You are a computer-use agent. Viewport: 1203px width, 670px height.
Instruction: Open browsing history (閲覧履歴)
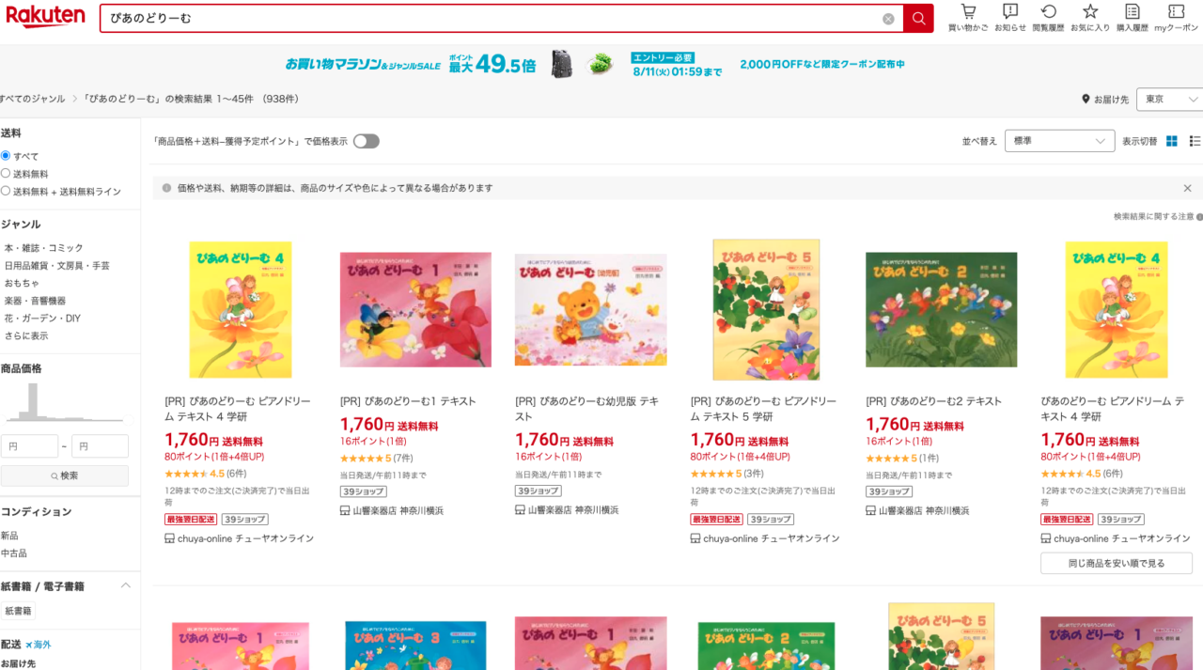(x=1049, y=18)
